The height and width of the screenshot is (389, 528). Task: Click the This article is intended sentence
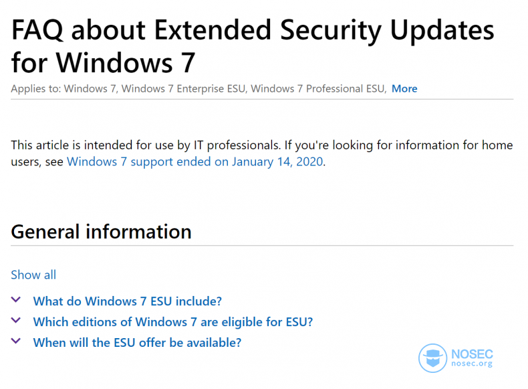point(146,145)
